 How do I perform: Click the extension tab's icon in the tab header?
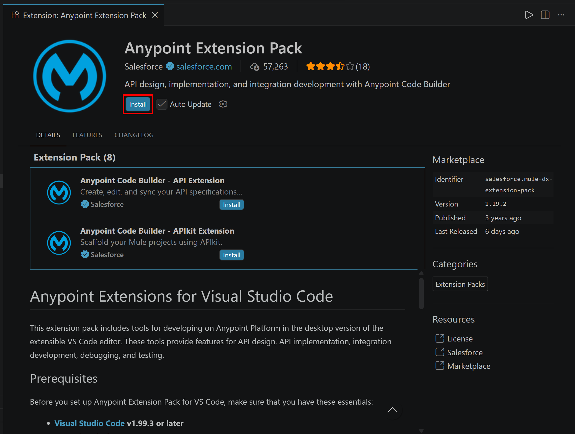(x=15, y=15)
